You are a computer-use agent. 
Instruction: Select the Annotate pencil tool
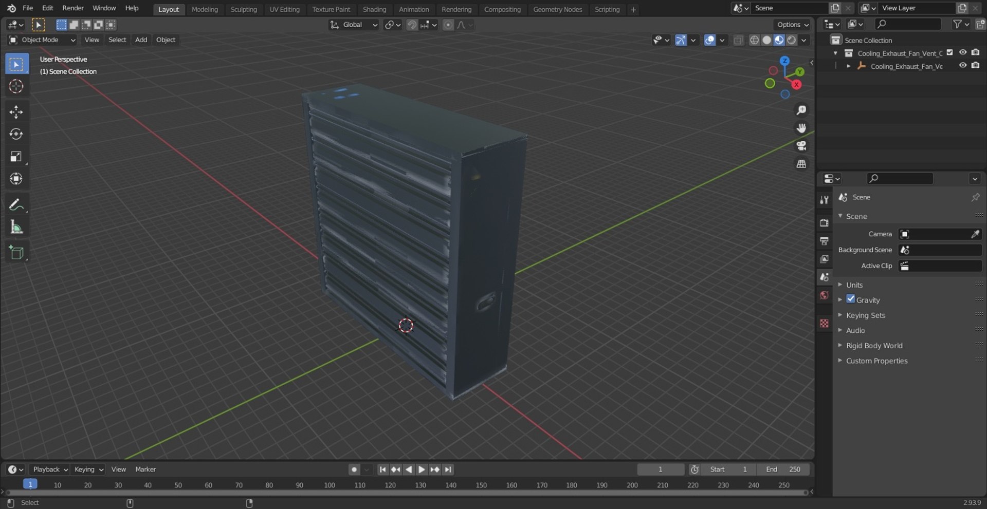pyautogui.click(x=16, y=205)
